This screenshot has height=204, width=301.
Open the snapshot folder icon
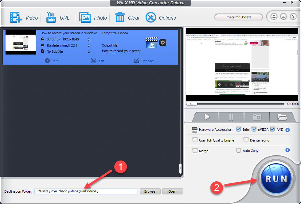pyautogui.click(x=282, y=117)
